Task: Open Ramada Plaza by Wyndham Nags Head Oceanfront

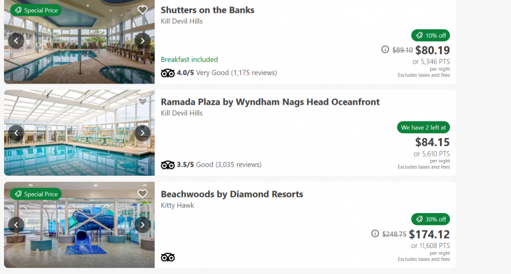Action: click(x=270, y=102)
